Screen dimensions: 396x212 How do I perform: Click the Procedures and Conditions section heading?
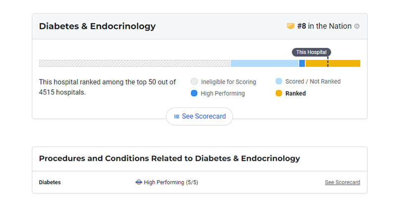tap(169, 158)
